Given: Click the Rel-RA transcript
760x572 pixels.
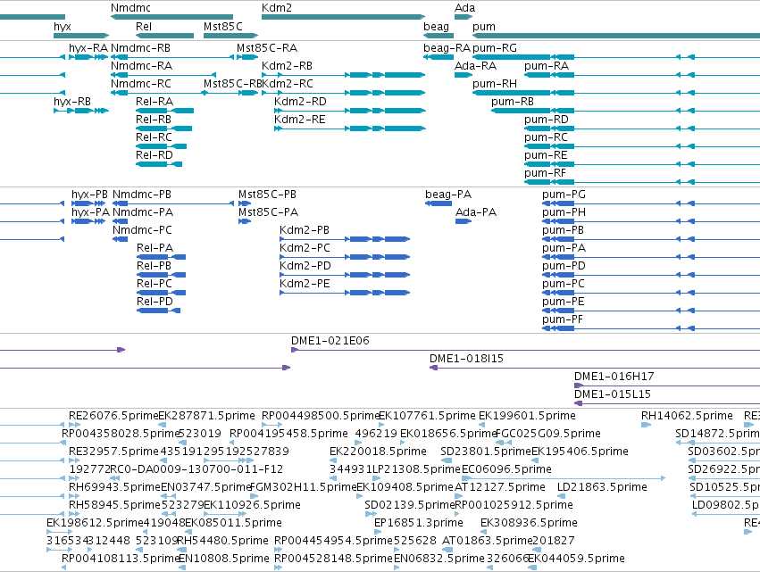Looking at the screenshot, I should [x=165, y=111].
